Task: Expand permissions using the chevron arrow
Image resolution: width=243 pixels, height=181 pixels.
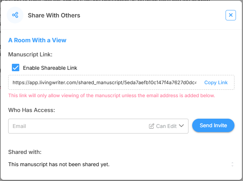Action: click(181, 126)
